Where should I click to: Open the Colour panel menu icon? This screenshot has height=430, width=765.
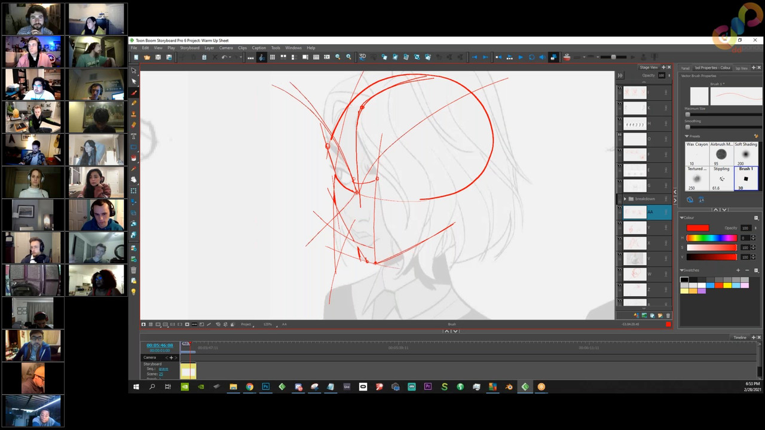756,218
